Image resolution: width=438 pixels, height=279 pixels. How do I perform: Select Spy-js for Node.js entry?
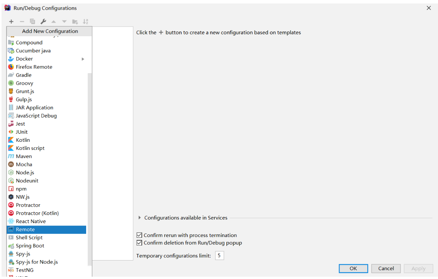click(x=46, y=262)
